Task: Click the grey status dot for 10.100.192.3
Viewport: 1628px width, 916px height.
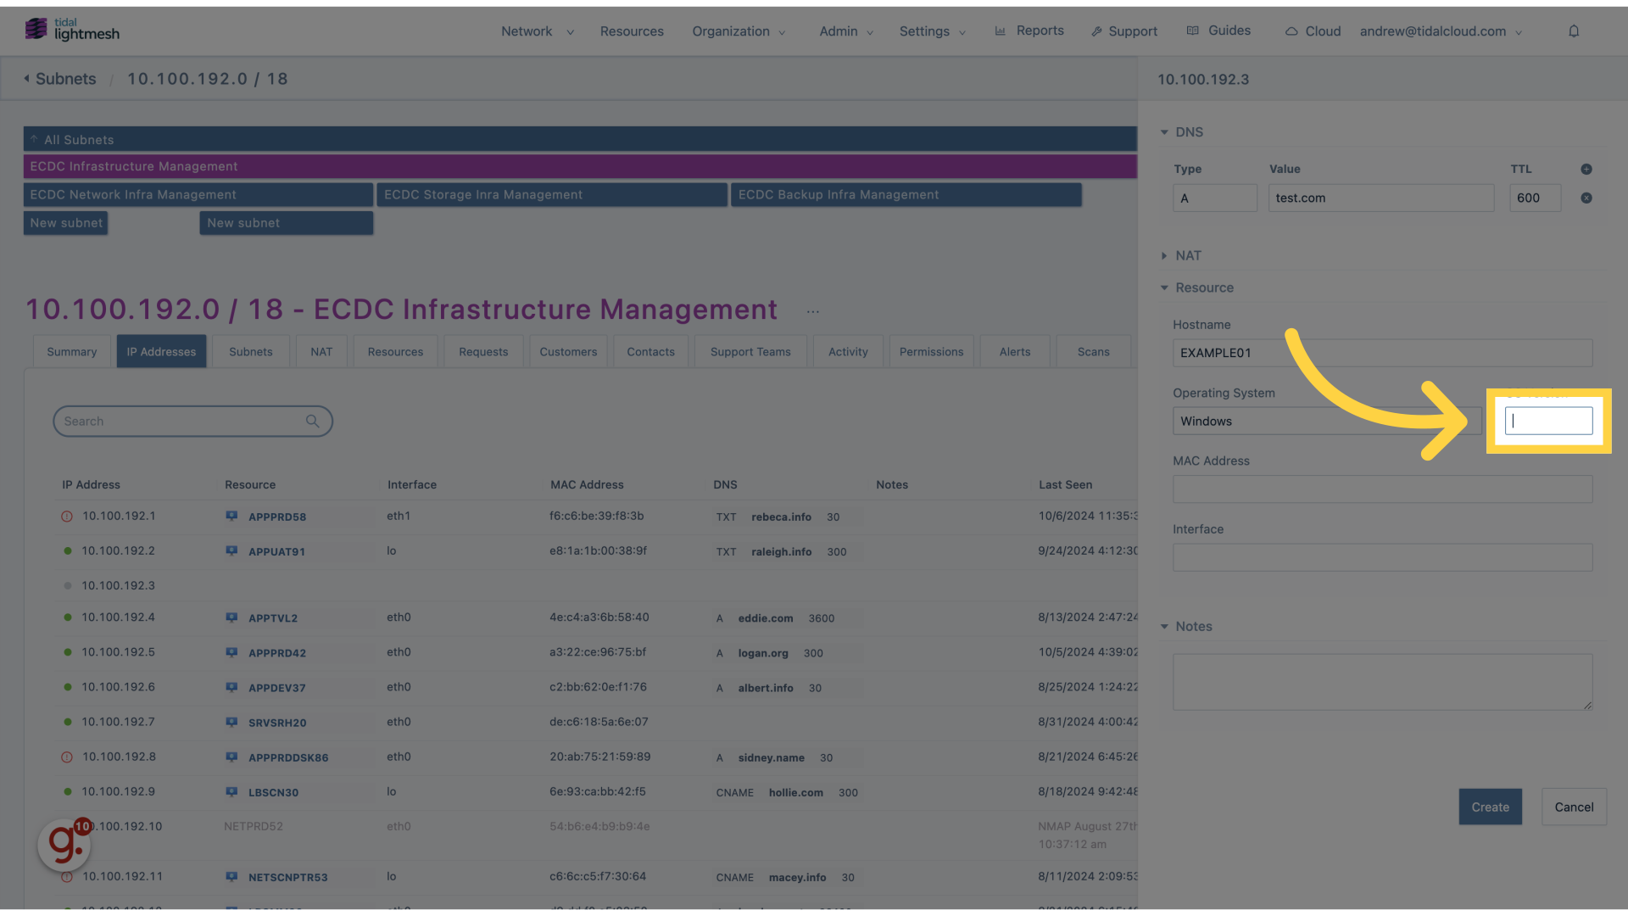Action: coord(68,585)
